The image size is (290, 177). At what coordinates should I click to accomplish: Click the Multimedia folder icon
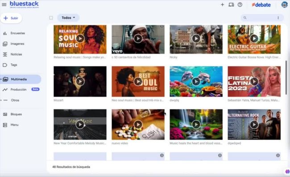(5, 79)
